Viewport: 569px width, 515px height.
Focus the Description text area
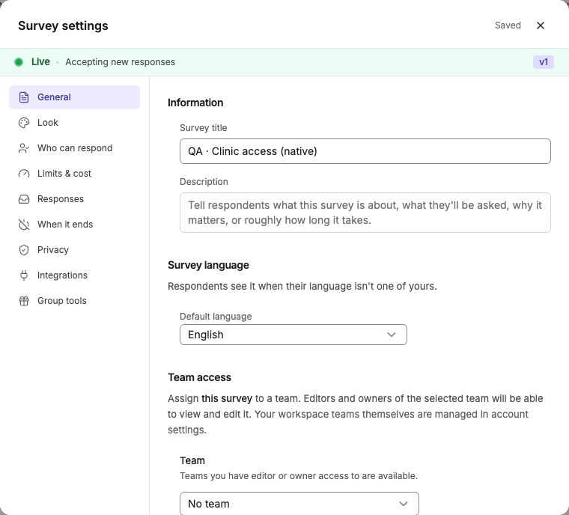pyautogui.click(x=365, y=213)
